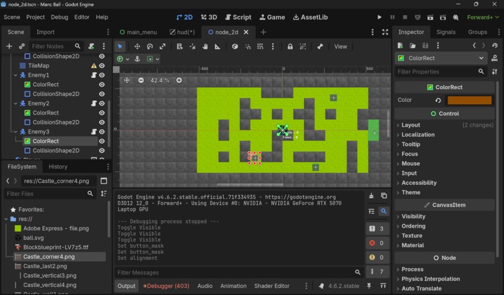
Task: Copy output log icon
Action: (x=384, y=196)
